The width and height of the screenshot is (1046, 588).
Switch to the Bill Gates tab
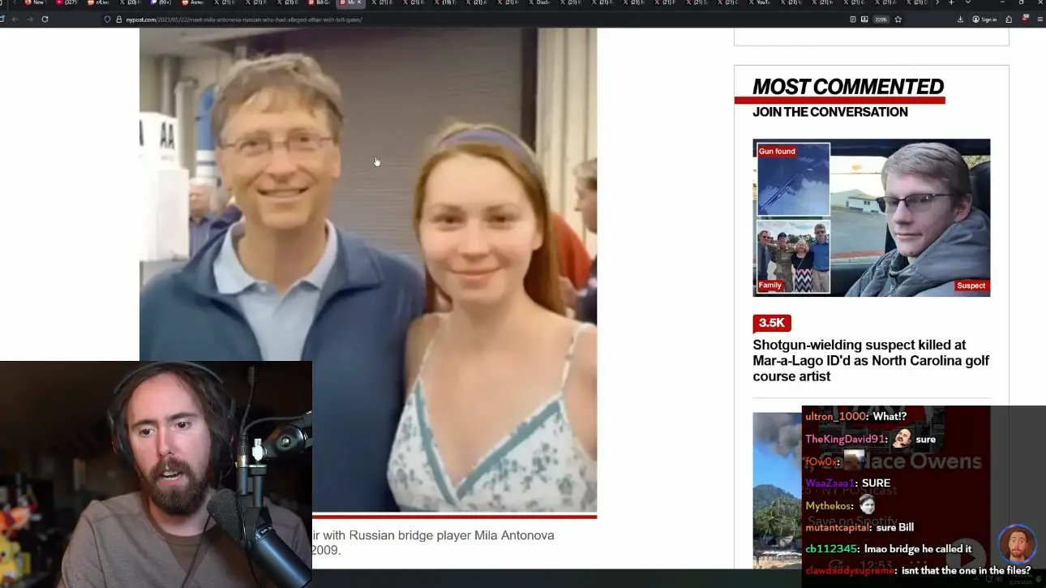click(322, 2)
